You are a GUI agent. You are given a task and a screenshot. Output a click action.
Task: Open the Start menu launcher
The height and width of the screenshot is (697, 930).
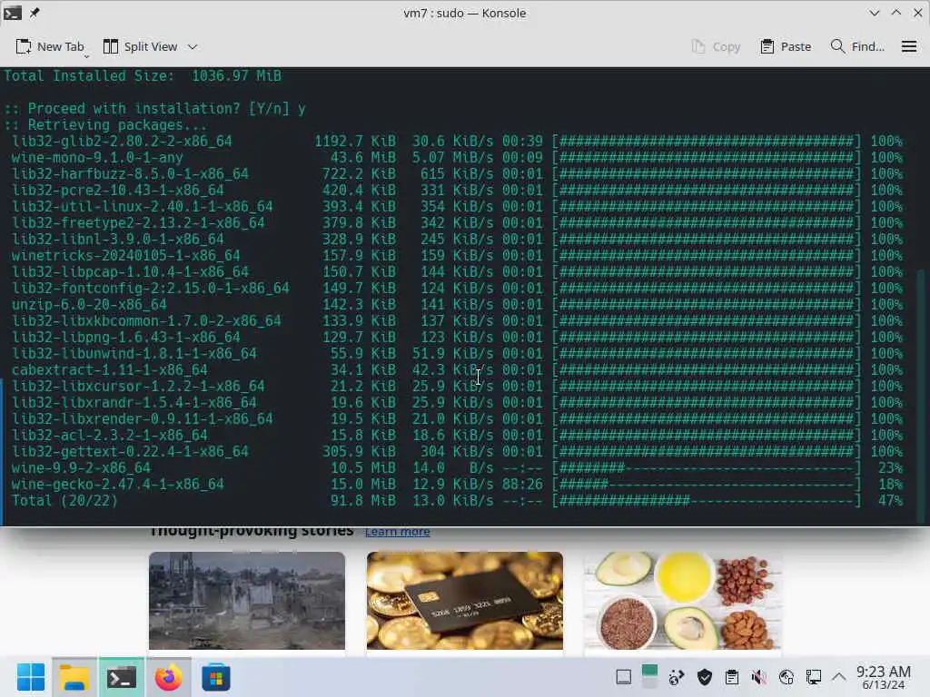tap(31, 677)
